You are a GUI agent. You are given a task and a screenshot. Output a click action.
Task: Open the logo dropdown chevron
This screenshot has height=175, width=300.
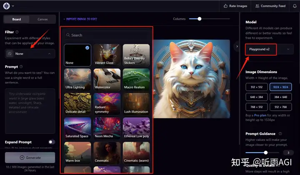[x=13, y=6]
